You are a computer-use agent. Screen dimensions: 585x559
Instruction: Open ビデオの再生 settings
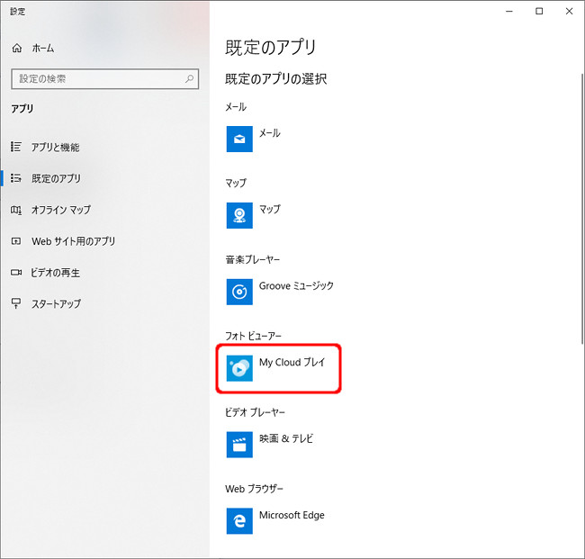coord(56,273)
